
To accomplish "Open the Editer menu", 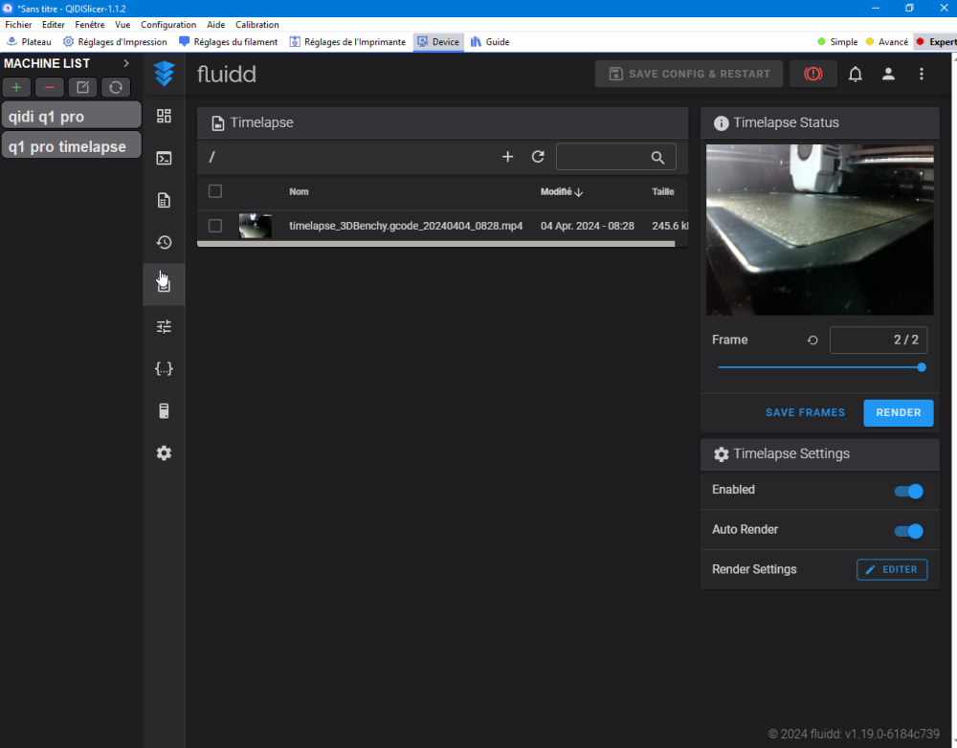I will coord(53,25).
